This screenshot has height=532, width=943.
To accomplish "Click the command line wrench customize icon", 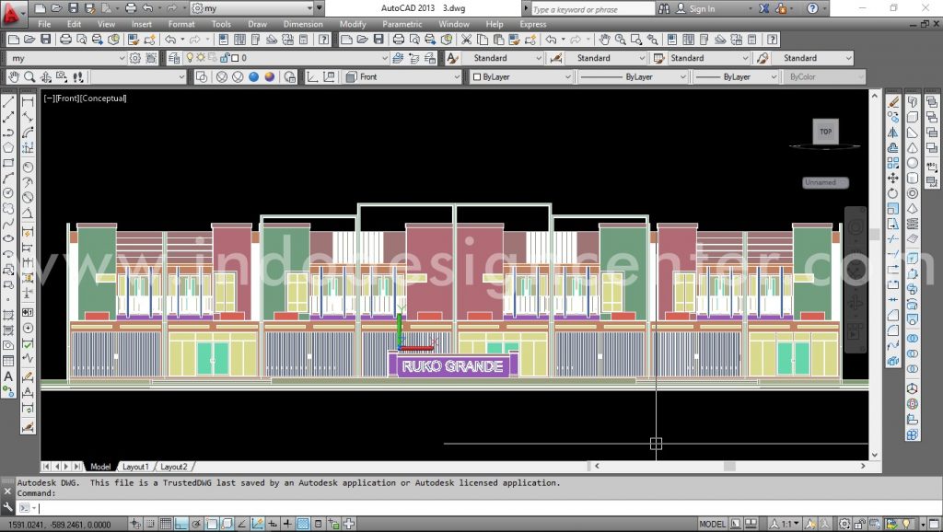I will [7, 507].
